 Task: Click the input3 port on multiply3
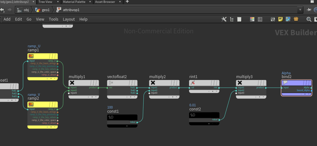pos(236,93)
